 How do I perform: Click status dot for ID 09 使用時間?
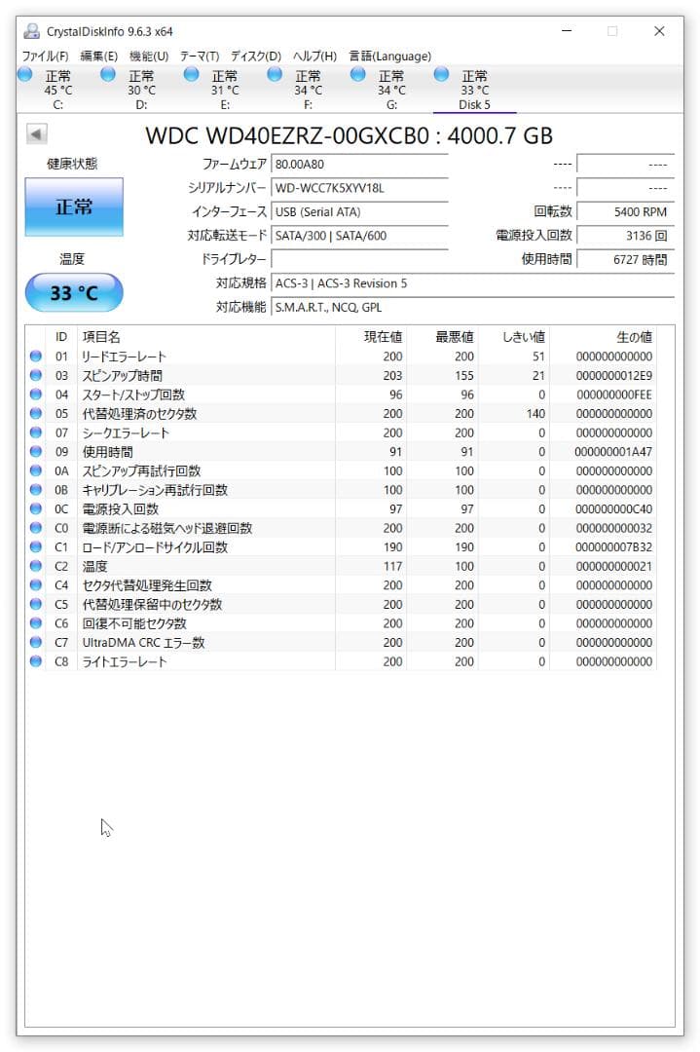tap(36, 452)
